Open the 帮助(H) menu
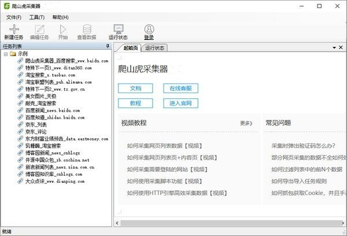This screenshot has width=347, height=236. [60, 17]
